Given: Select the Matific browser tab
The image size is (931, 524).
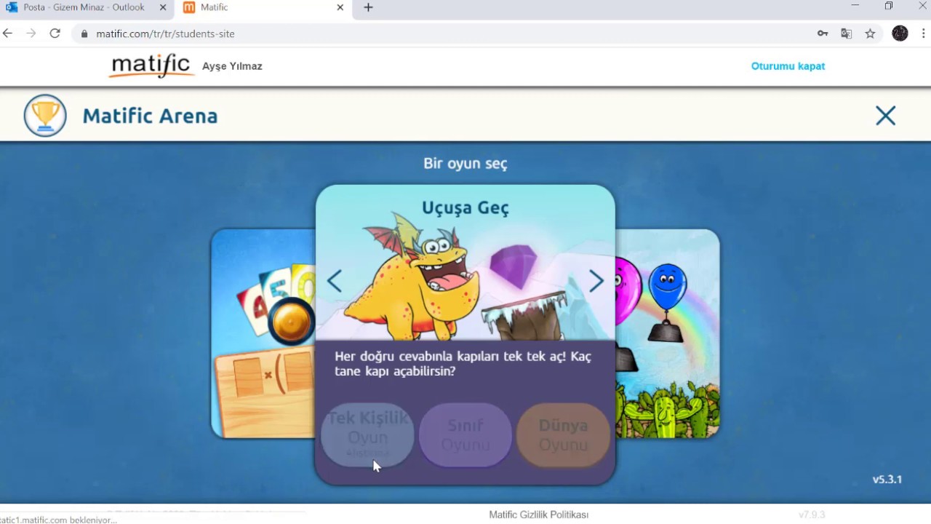Looking at the screenshot, I should point(264,8).
